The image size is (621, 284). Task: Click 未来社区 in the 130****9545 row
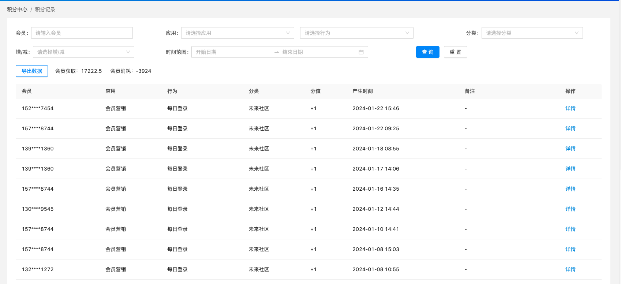pos(259,209)
